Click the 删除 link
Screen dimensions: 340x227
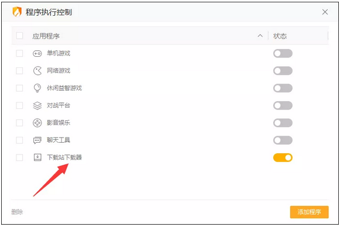tap(17, 212)
